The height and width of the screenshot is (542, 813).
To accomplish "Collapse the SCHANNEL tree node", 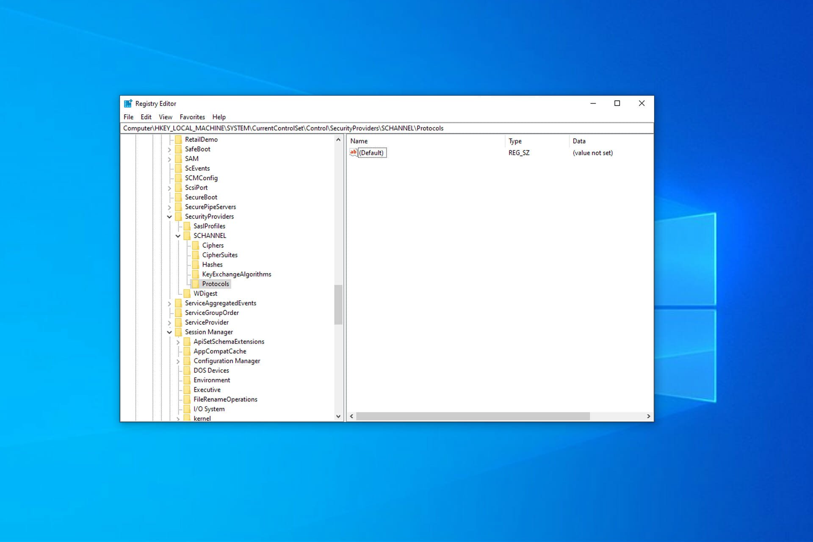I will click(178, 236).
